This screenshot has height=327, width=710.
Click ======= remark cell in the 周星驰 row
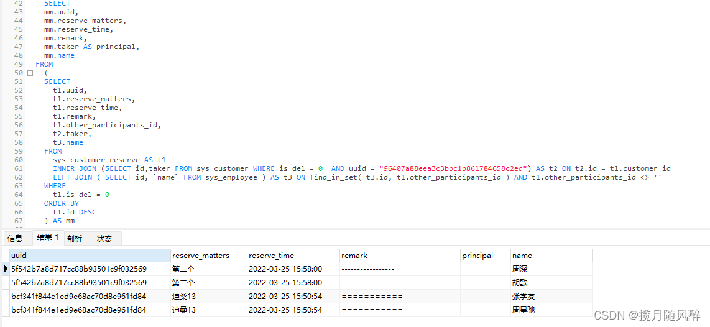[399, 310]
